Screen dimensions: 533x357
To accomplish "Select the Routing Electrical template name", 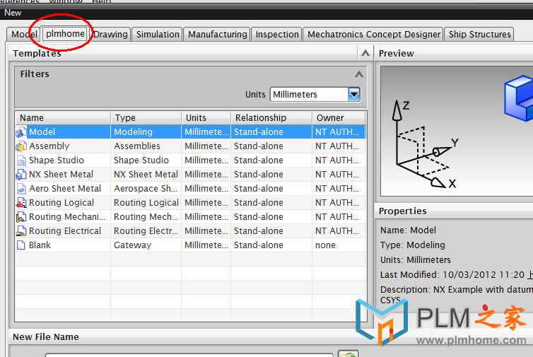I will pos(65,231).
